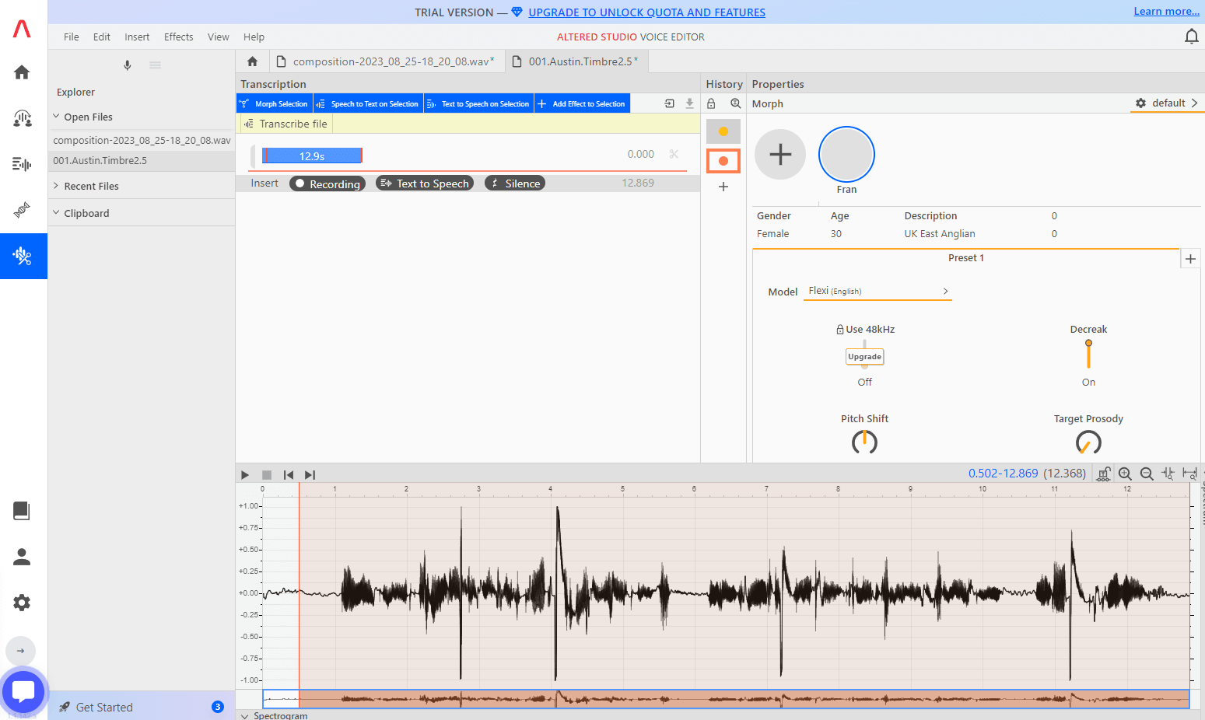Zoom to fit full waveform
The width and height of the screenshot is (1205, 720).
(1189, 474)
